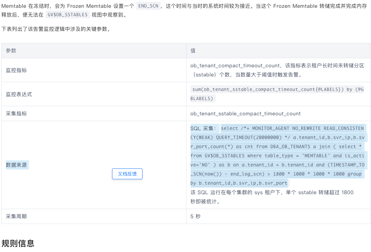Click the 文档反馈 button

click(x=127, y=174)
